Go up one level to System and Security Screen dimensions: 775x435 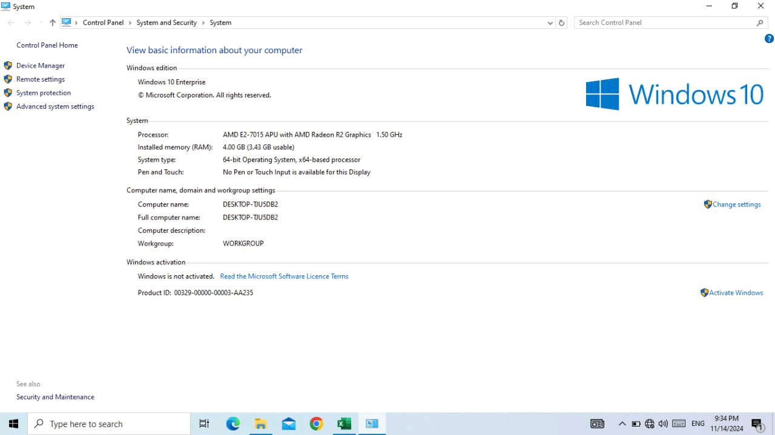[x=53, y=22]
